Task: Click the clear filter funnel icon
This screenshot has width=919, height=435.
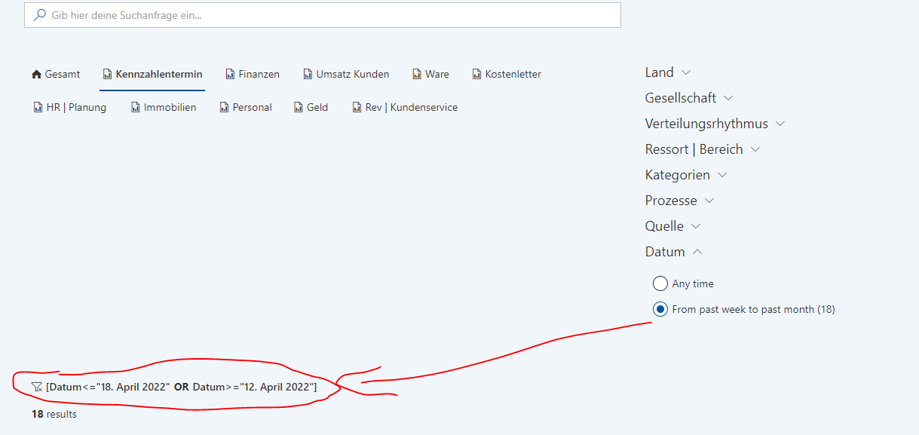Action: tap(37, 387)
